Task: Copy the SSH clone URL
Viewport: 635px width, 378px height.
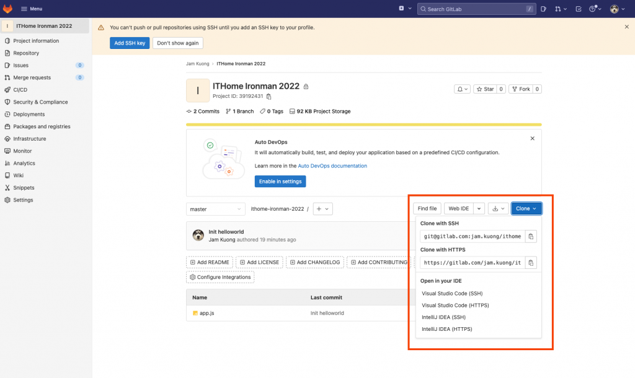Action: (531, 236)
